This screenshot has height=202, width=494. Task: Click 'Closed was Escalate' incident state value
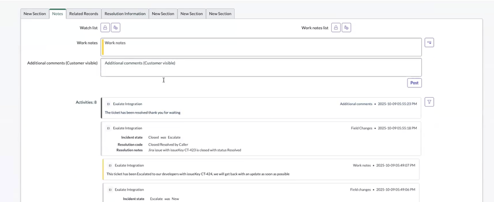(165, 137)
